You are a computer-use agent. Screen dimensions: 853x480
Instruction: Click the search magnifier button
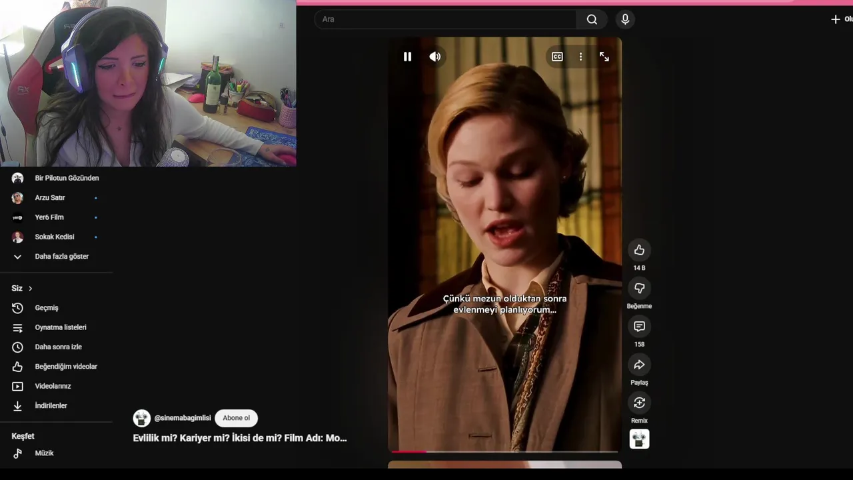592,19
